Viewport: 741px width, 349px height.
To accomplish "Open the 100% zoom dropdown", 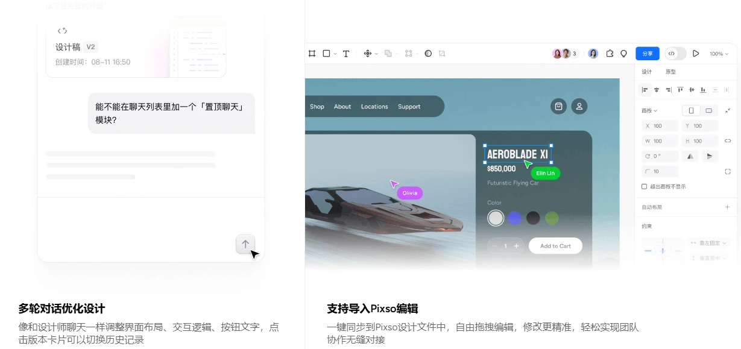I will pos(719,54).
